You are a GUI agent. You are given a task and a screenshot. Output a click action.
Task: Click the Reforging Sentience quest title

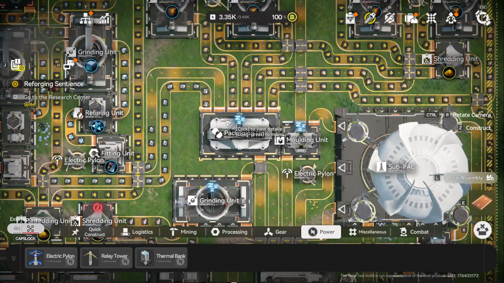click(54, 84)
